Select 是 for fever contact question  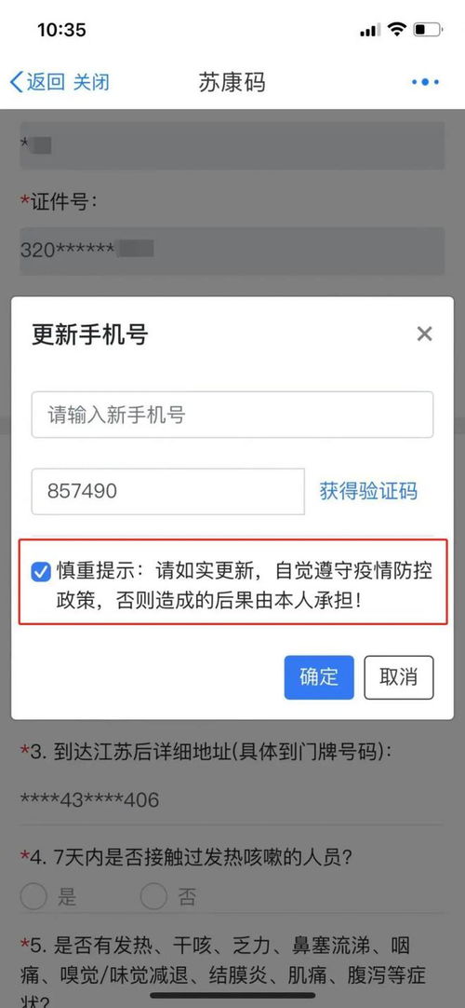(x=33, y=895)
